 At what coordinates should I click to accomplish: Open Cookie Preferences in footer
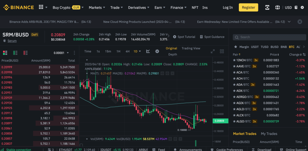[227, 150]
